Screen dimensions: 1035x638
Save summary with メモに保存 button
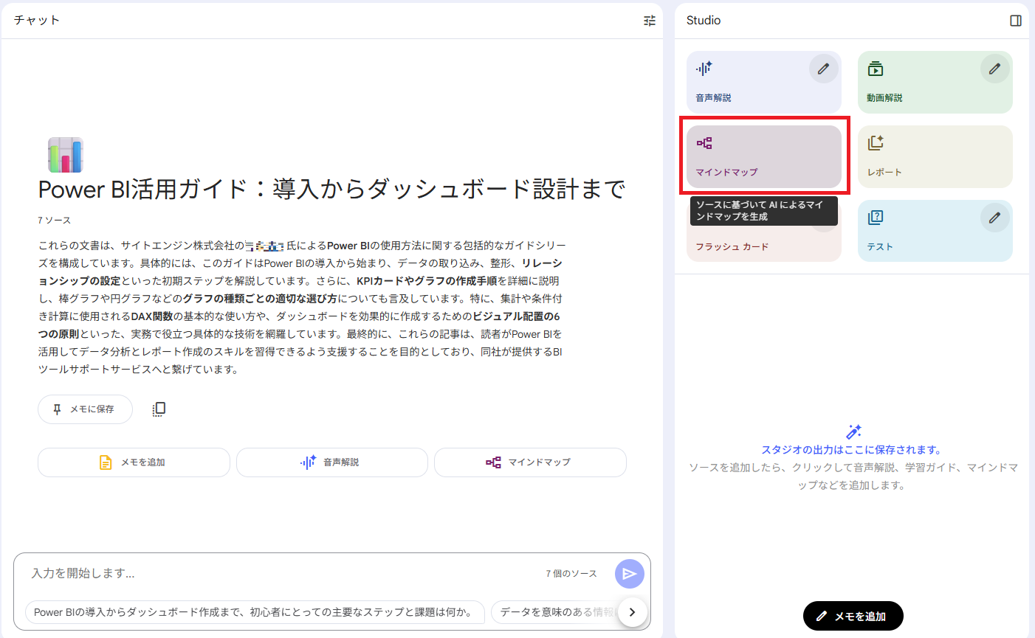(85, 409)
